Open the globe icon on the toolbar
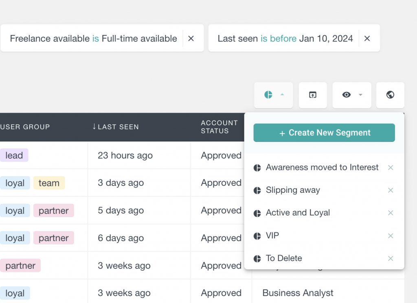 point(390,95)
